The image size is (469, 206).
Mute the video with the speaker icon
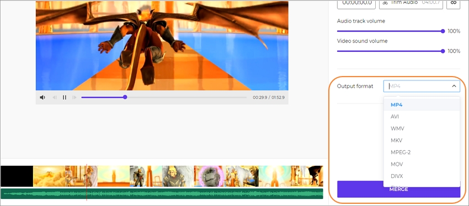pyautogui.click(x=42, y=97)
